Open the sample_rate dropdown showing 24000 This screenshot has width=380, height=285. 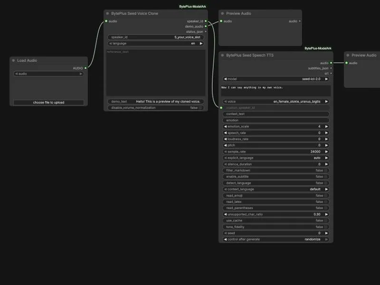(x=276, y=152)
